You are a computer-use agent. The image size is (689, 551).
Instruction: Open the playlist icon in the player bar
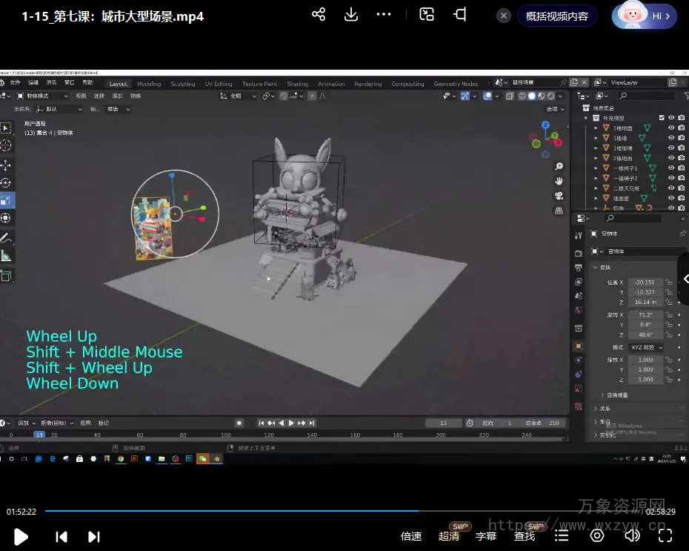(x=562, y=535)
